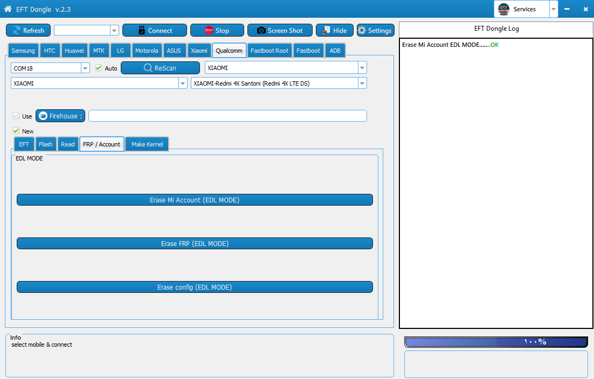Open the Fastboot tab

308,50
